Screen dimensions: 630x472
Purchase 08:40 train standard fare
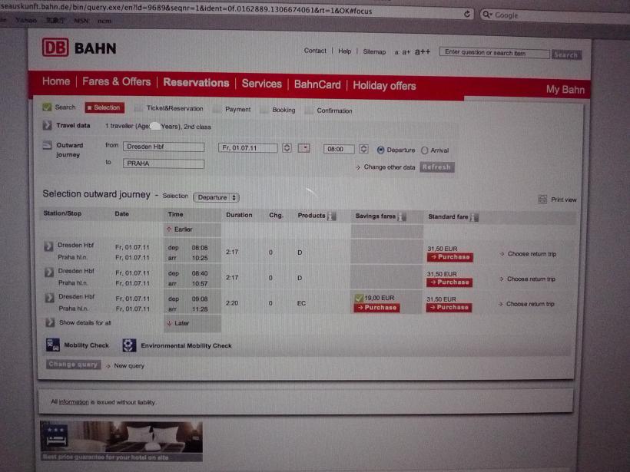(449, 282)
